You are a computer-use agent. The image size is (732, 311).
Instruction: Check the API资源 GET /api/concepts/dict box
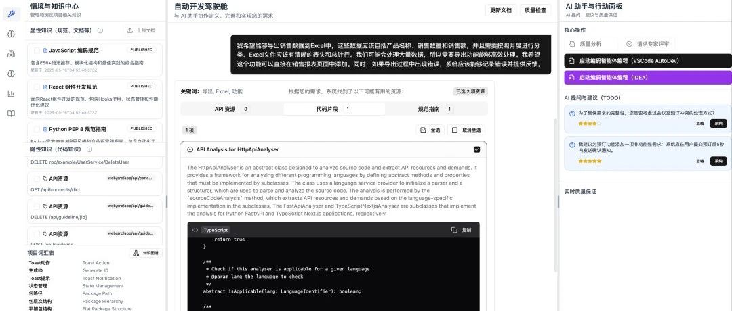point(37,178)
